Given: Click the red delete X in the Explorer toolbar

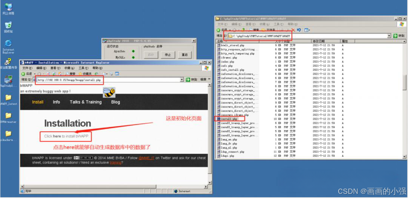Looking at the screenshot, I should pyautogui.click(x=293, y=30).
